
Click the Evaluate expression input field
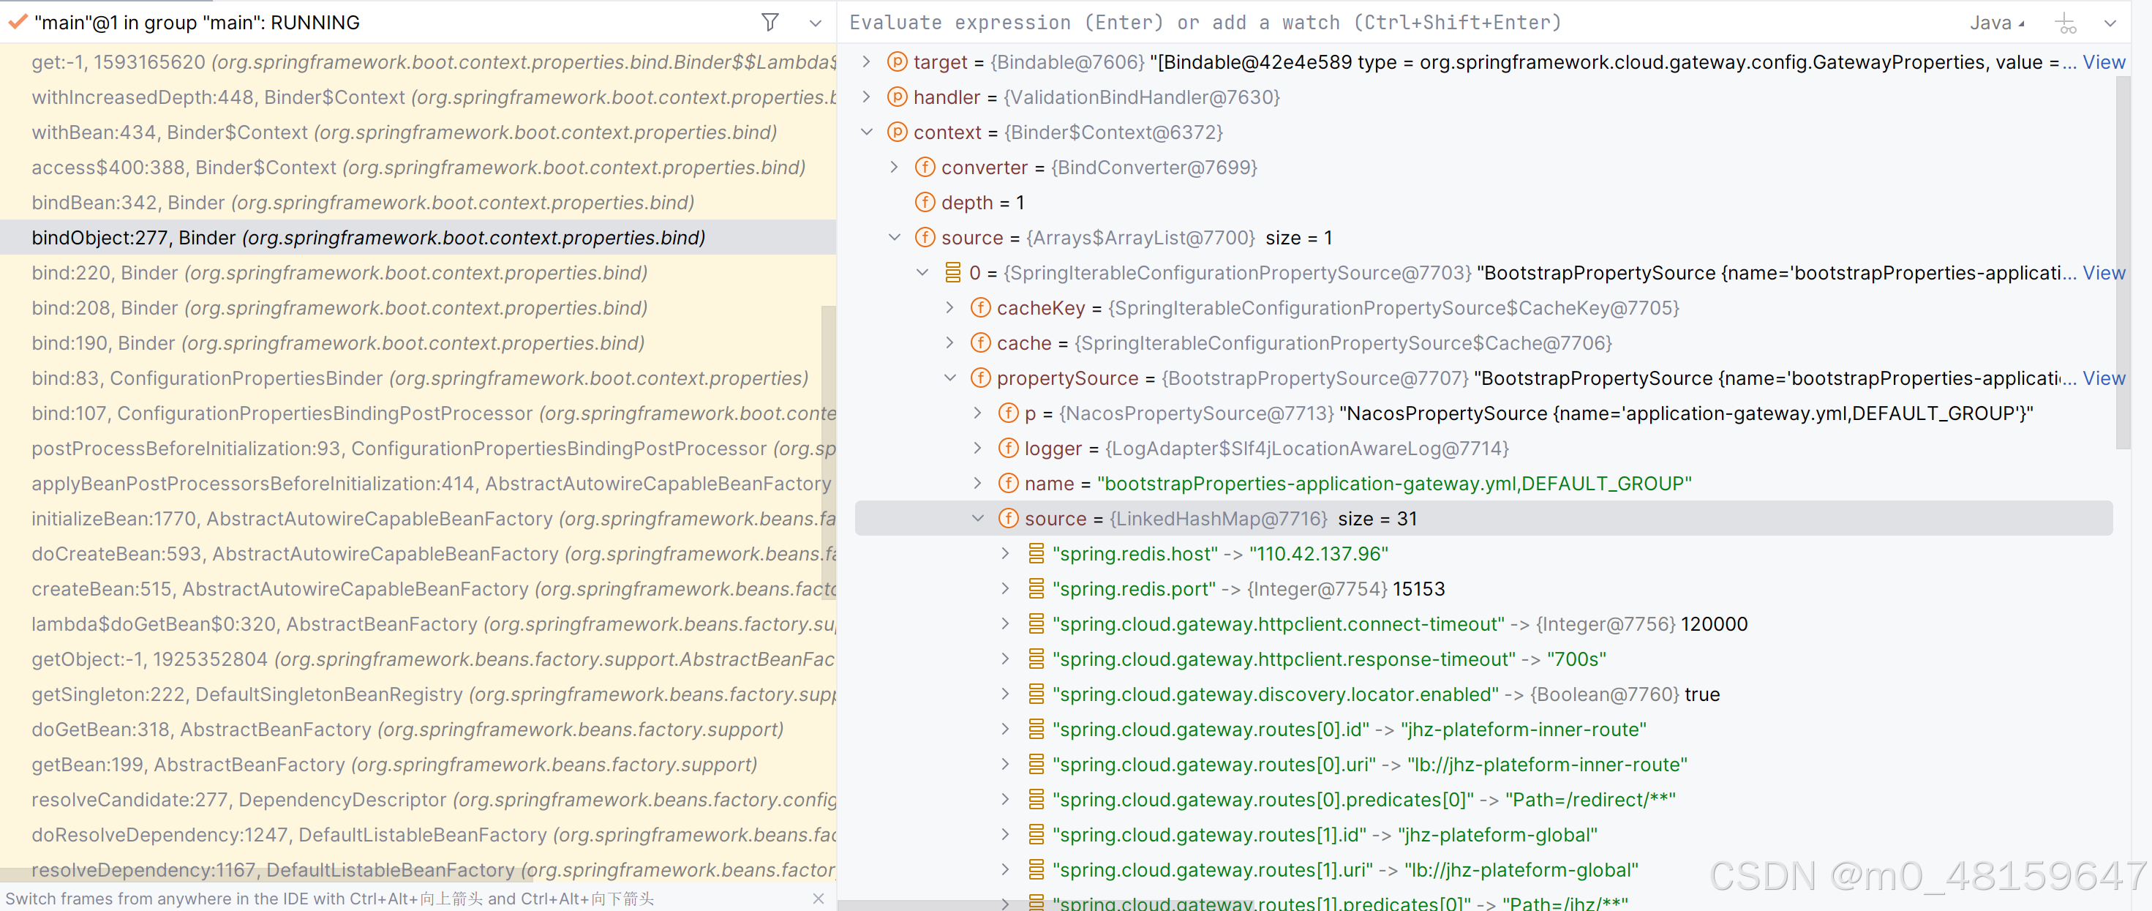pyautogui.click(x=1336, y=23)
